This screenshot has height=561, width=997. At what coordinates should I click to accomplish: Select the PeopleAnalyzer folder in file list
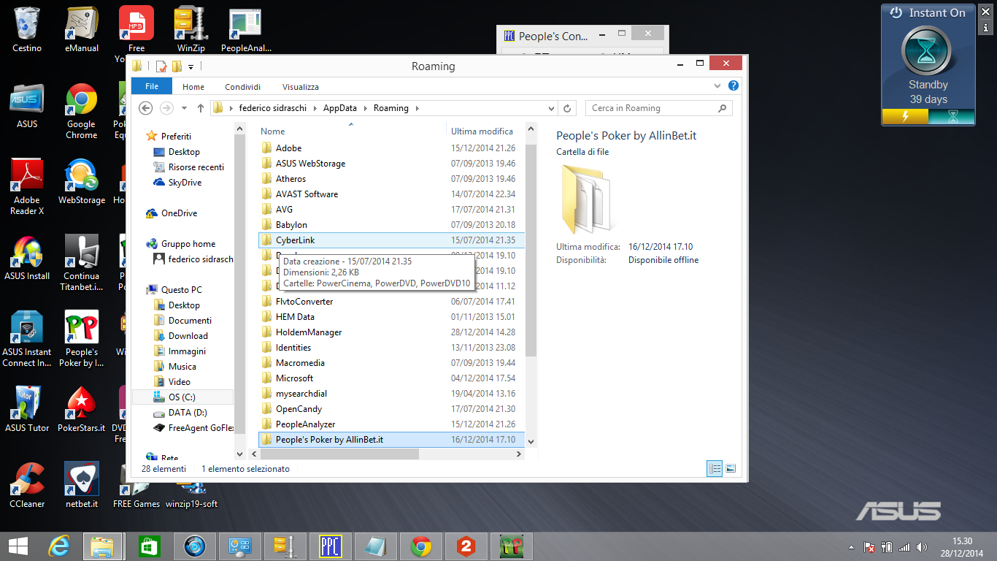pos(391,424)
